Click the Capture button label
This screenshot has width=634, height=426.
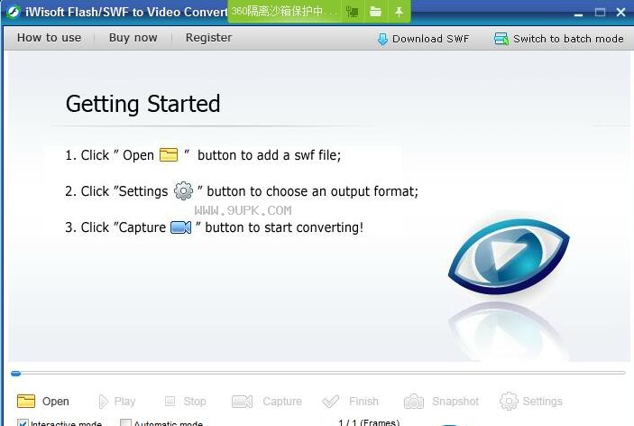click(x=282, y=402)
